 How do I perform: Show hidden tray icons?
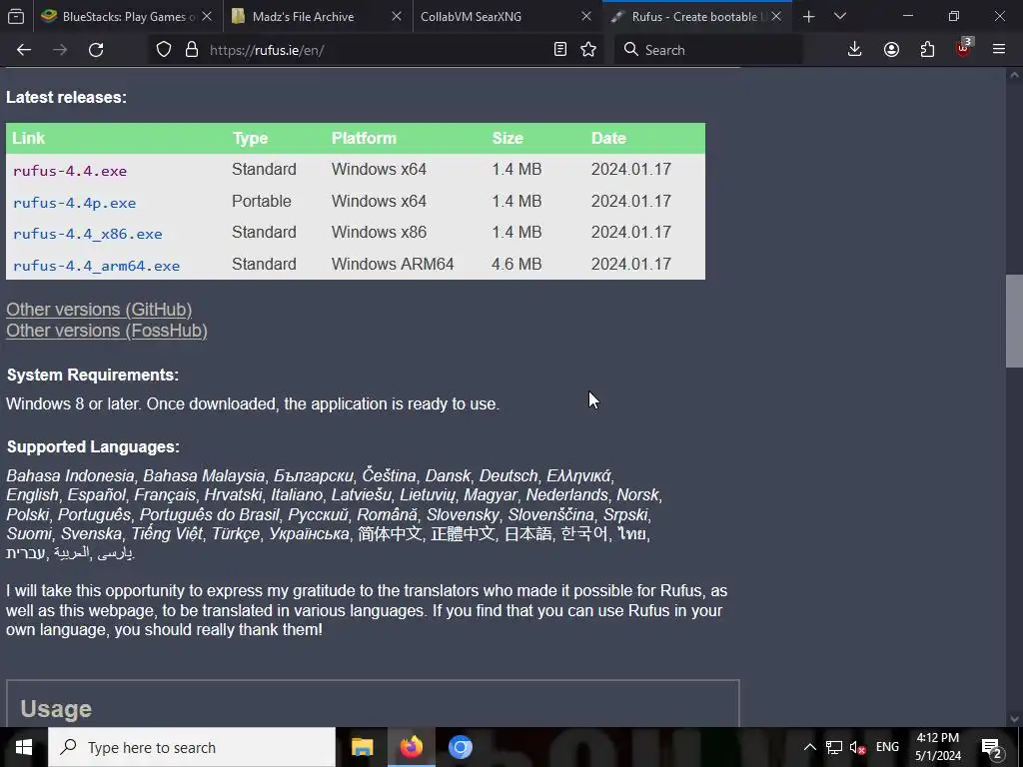click(x=809, y=747)
